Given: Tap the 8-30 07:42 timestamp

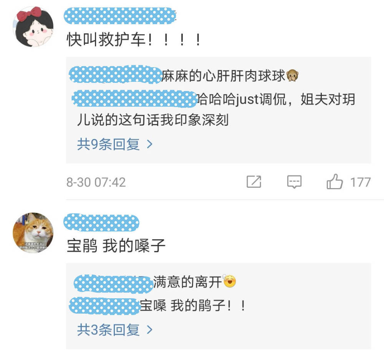Looking at the screenshot, I should click(x=96, y=182).
